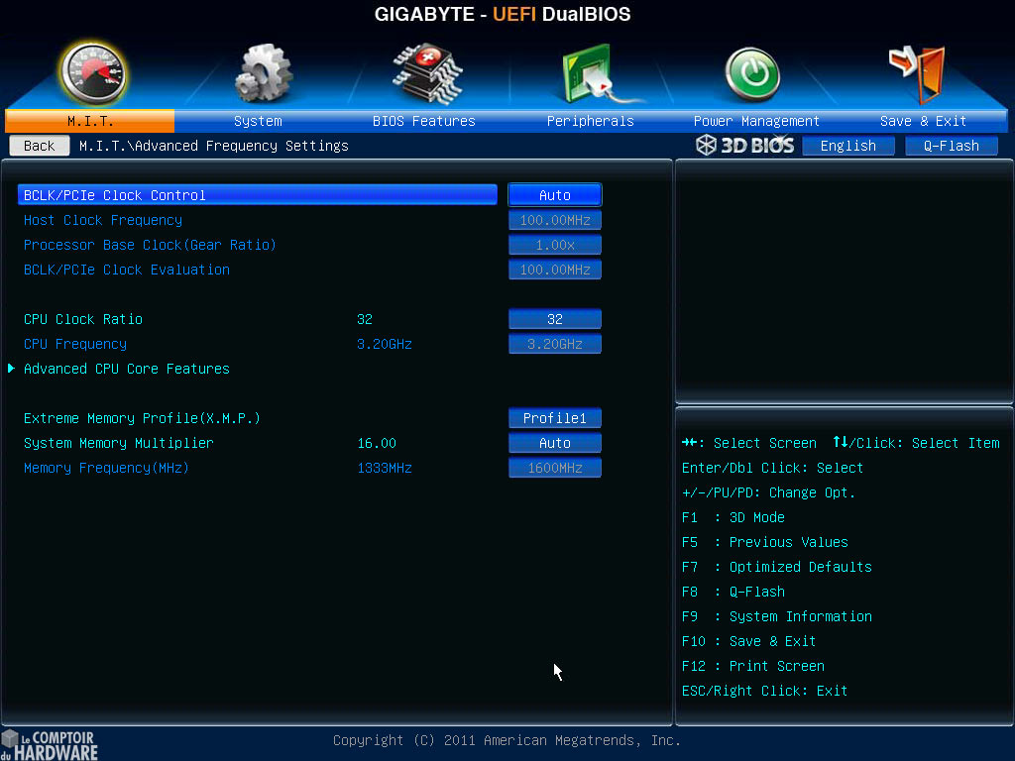Change BCLK/PCIe Clock Control to Auto
Screen dimensions: 1015x761
[554, 194]
